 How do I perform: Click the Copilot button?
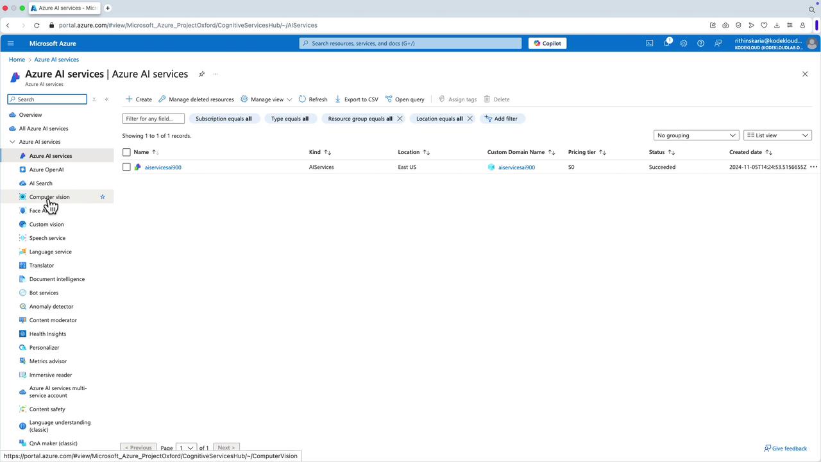[547, 43]
